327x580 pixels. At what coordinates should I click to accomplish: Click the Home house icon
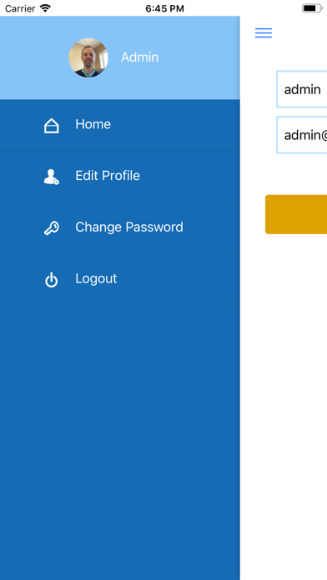[52, 125]
